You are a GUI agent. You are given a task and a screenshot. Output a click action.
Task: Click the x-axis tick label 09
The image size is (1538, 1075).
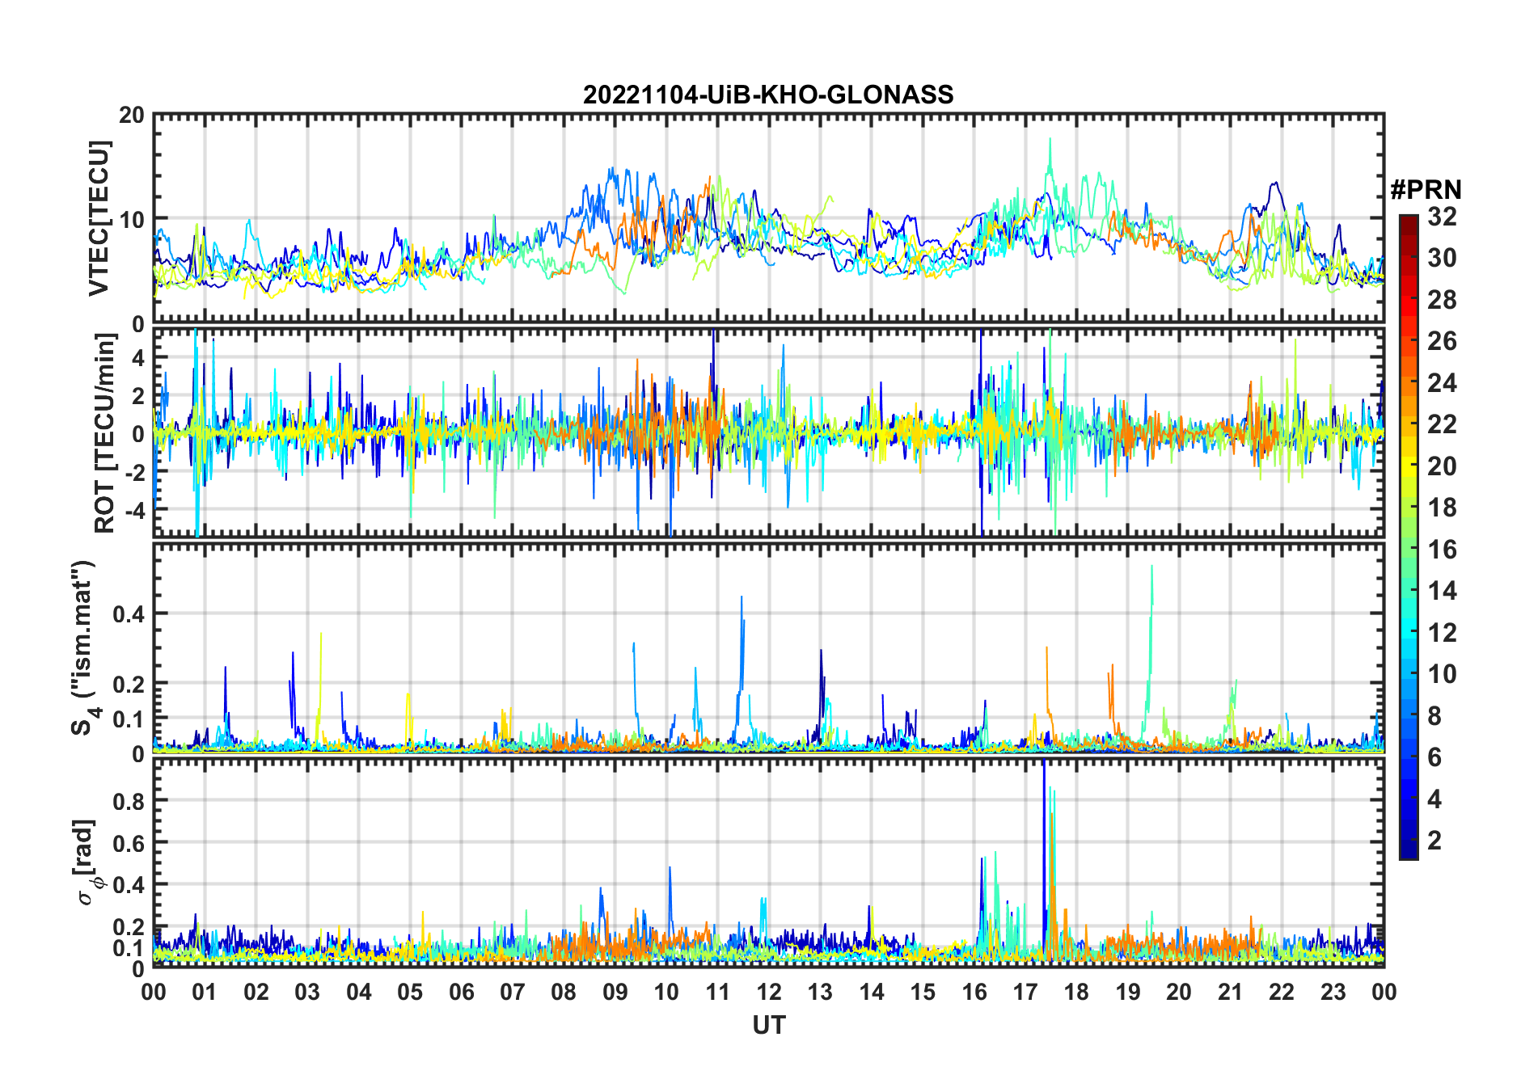click(615, 992)
